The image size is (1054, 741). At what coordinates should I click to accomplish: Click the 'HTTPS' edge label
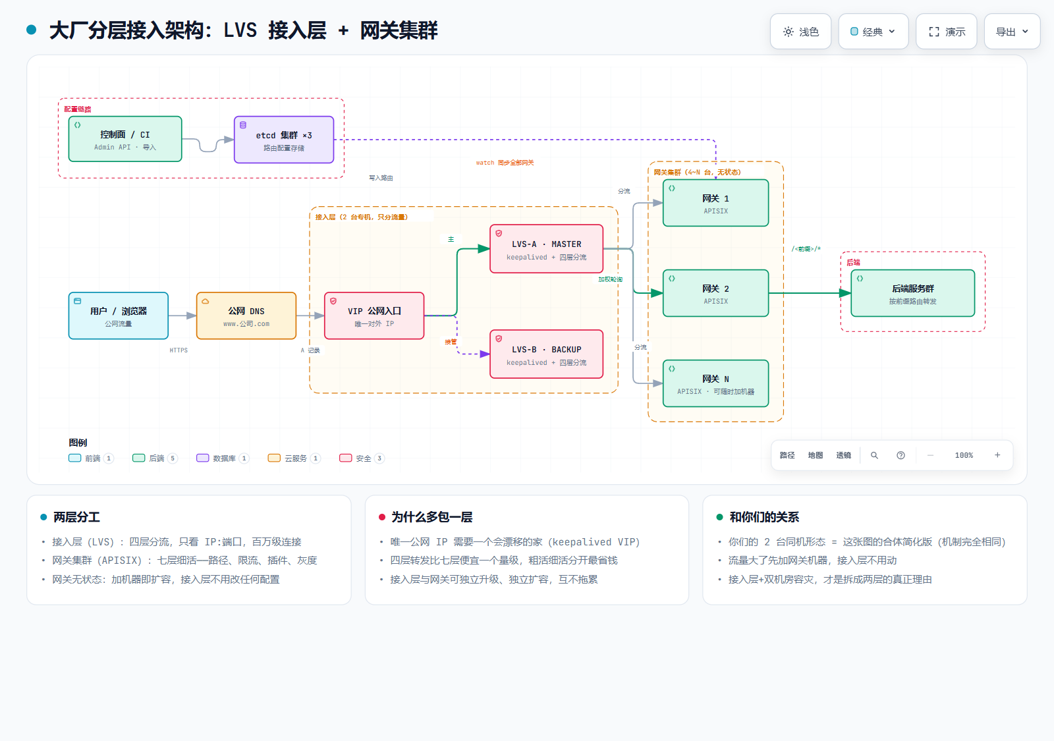tap(179, 350)
